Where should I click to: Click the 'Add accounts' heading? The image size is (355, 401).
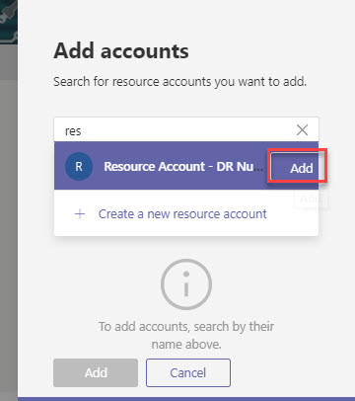(121, 51)
